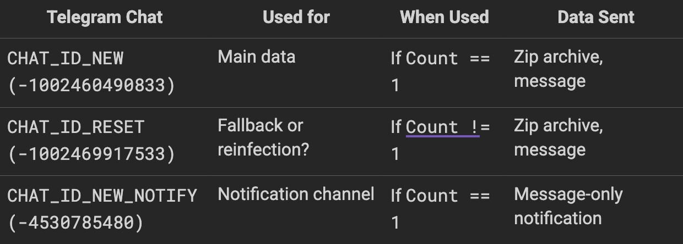Select chat ID -1002460490833
The image size is (683, 244).
pos(91,85)
